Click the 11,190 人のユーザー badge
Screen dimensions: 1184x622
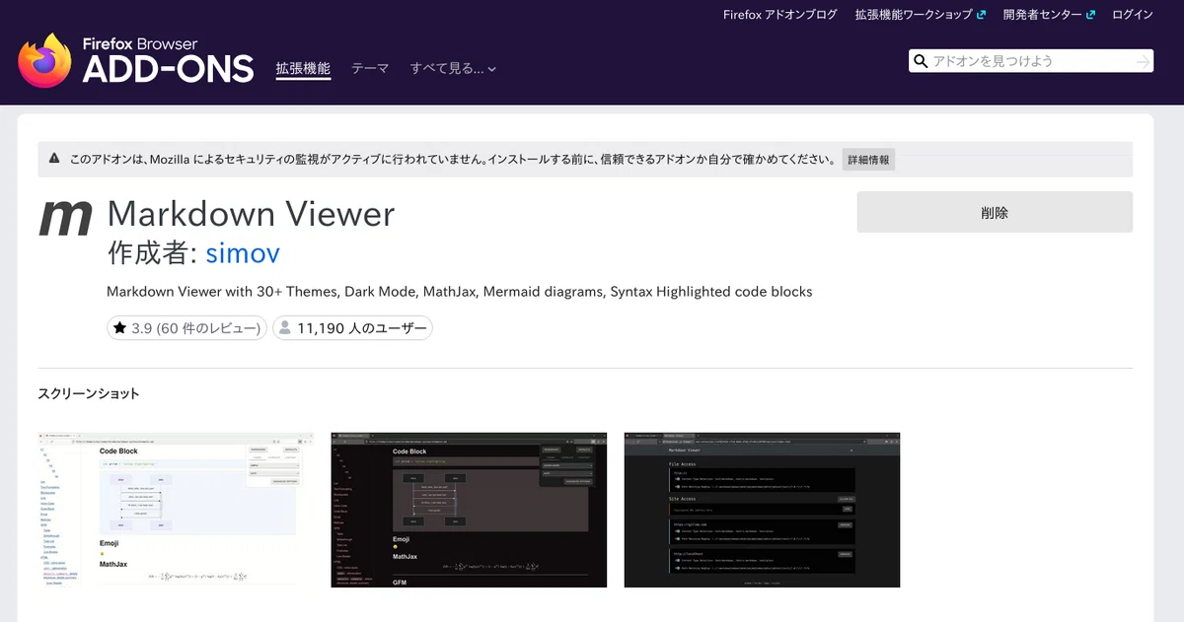pos(352,328)
